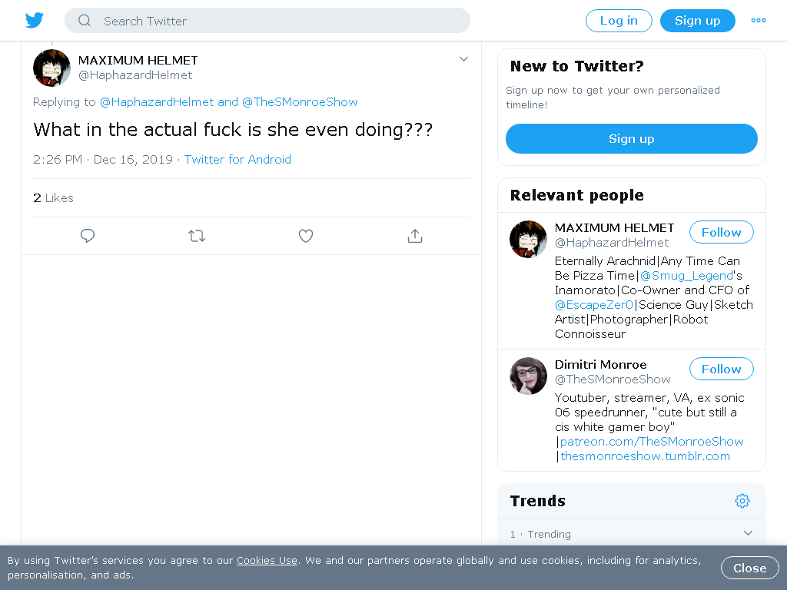
Task: Open Dimitri Monroe's profile picture
Action: [x=528, y=376]
